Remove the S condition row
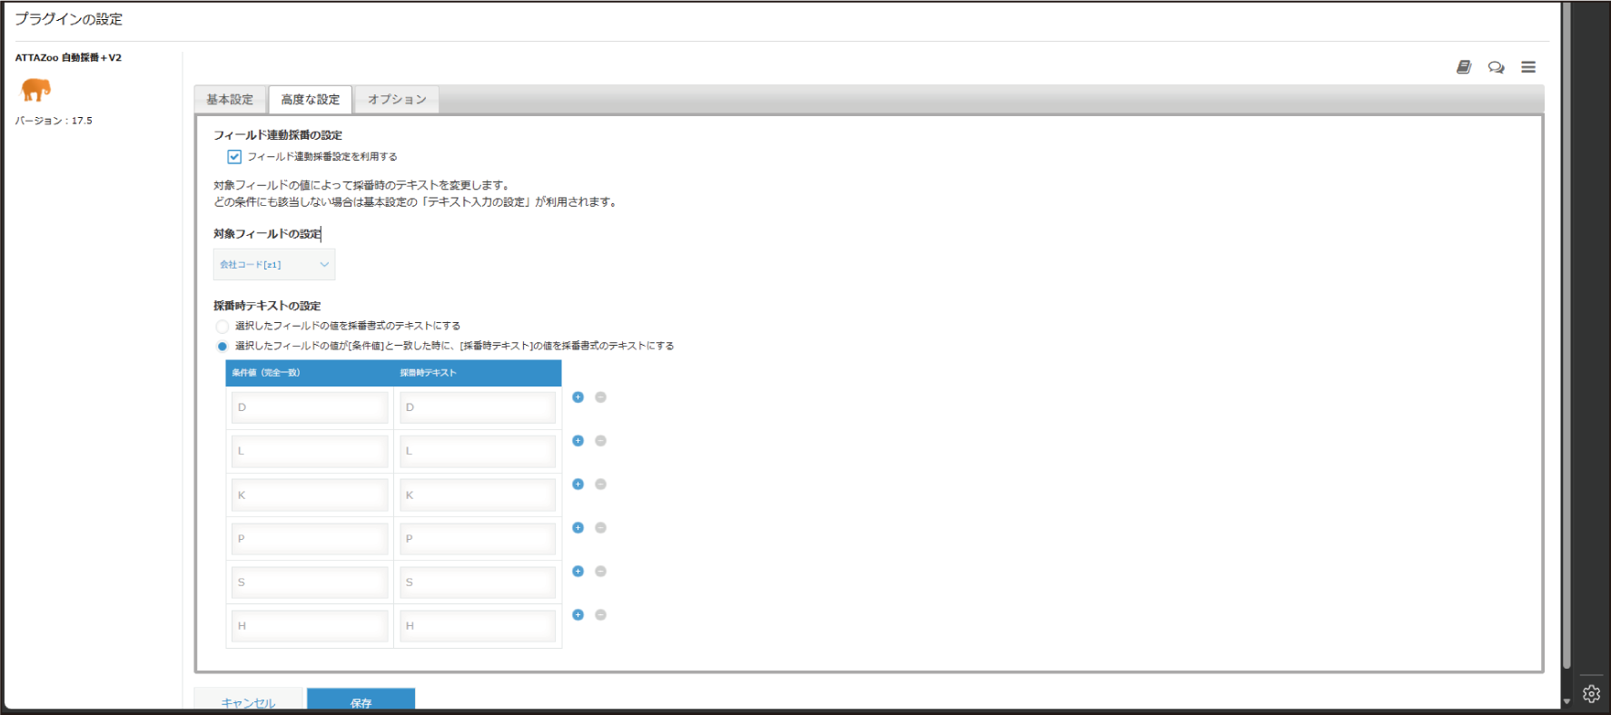Screen dimensions: 1611x715 point(600,572)
